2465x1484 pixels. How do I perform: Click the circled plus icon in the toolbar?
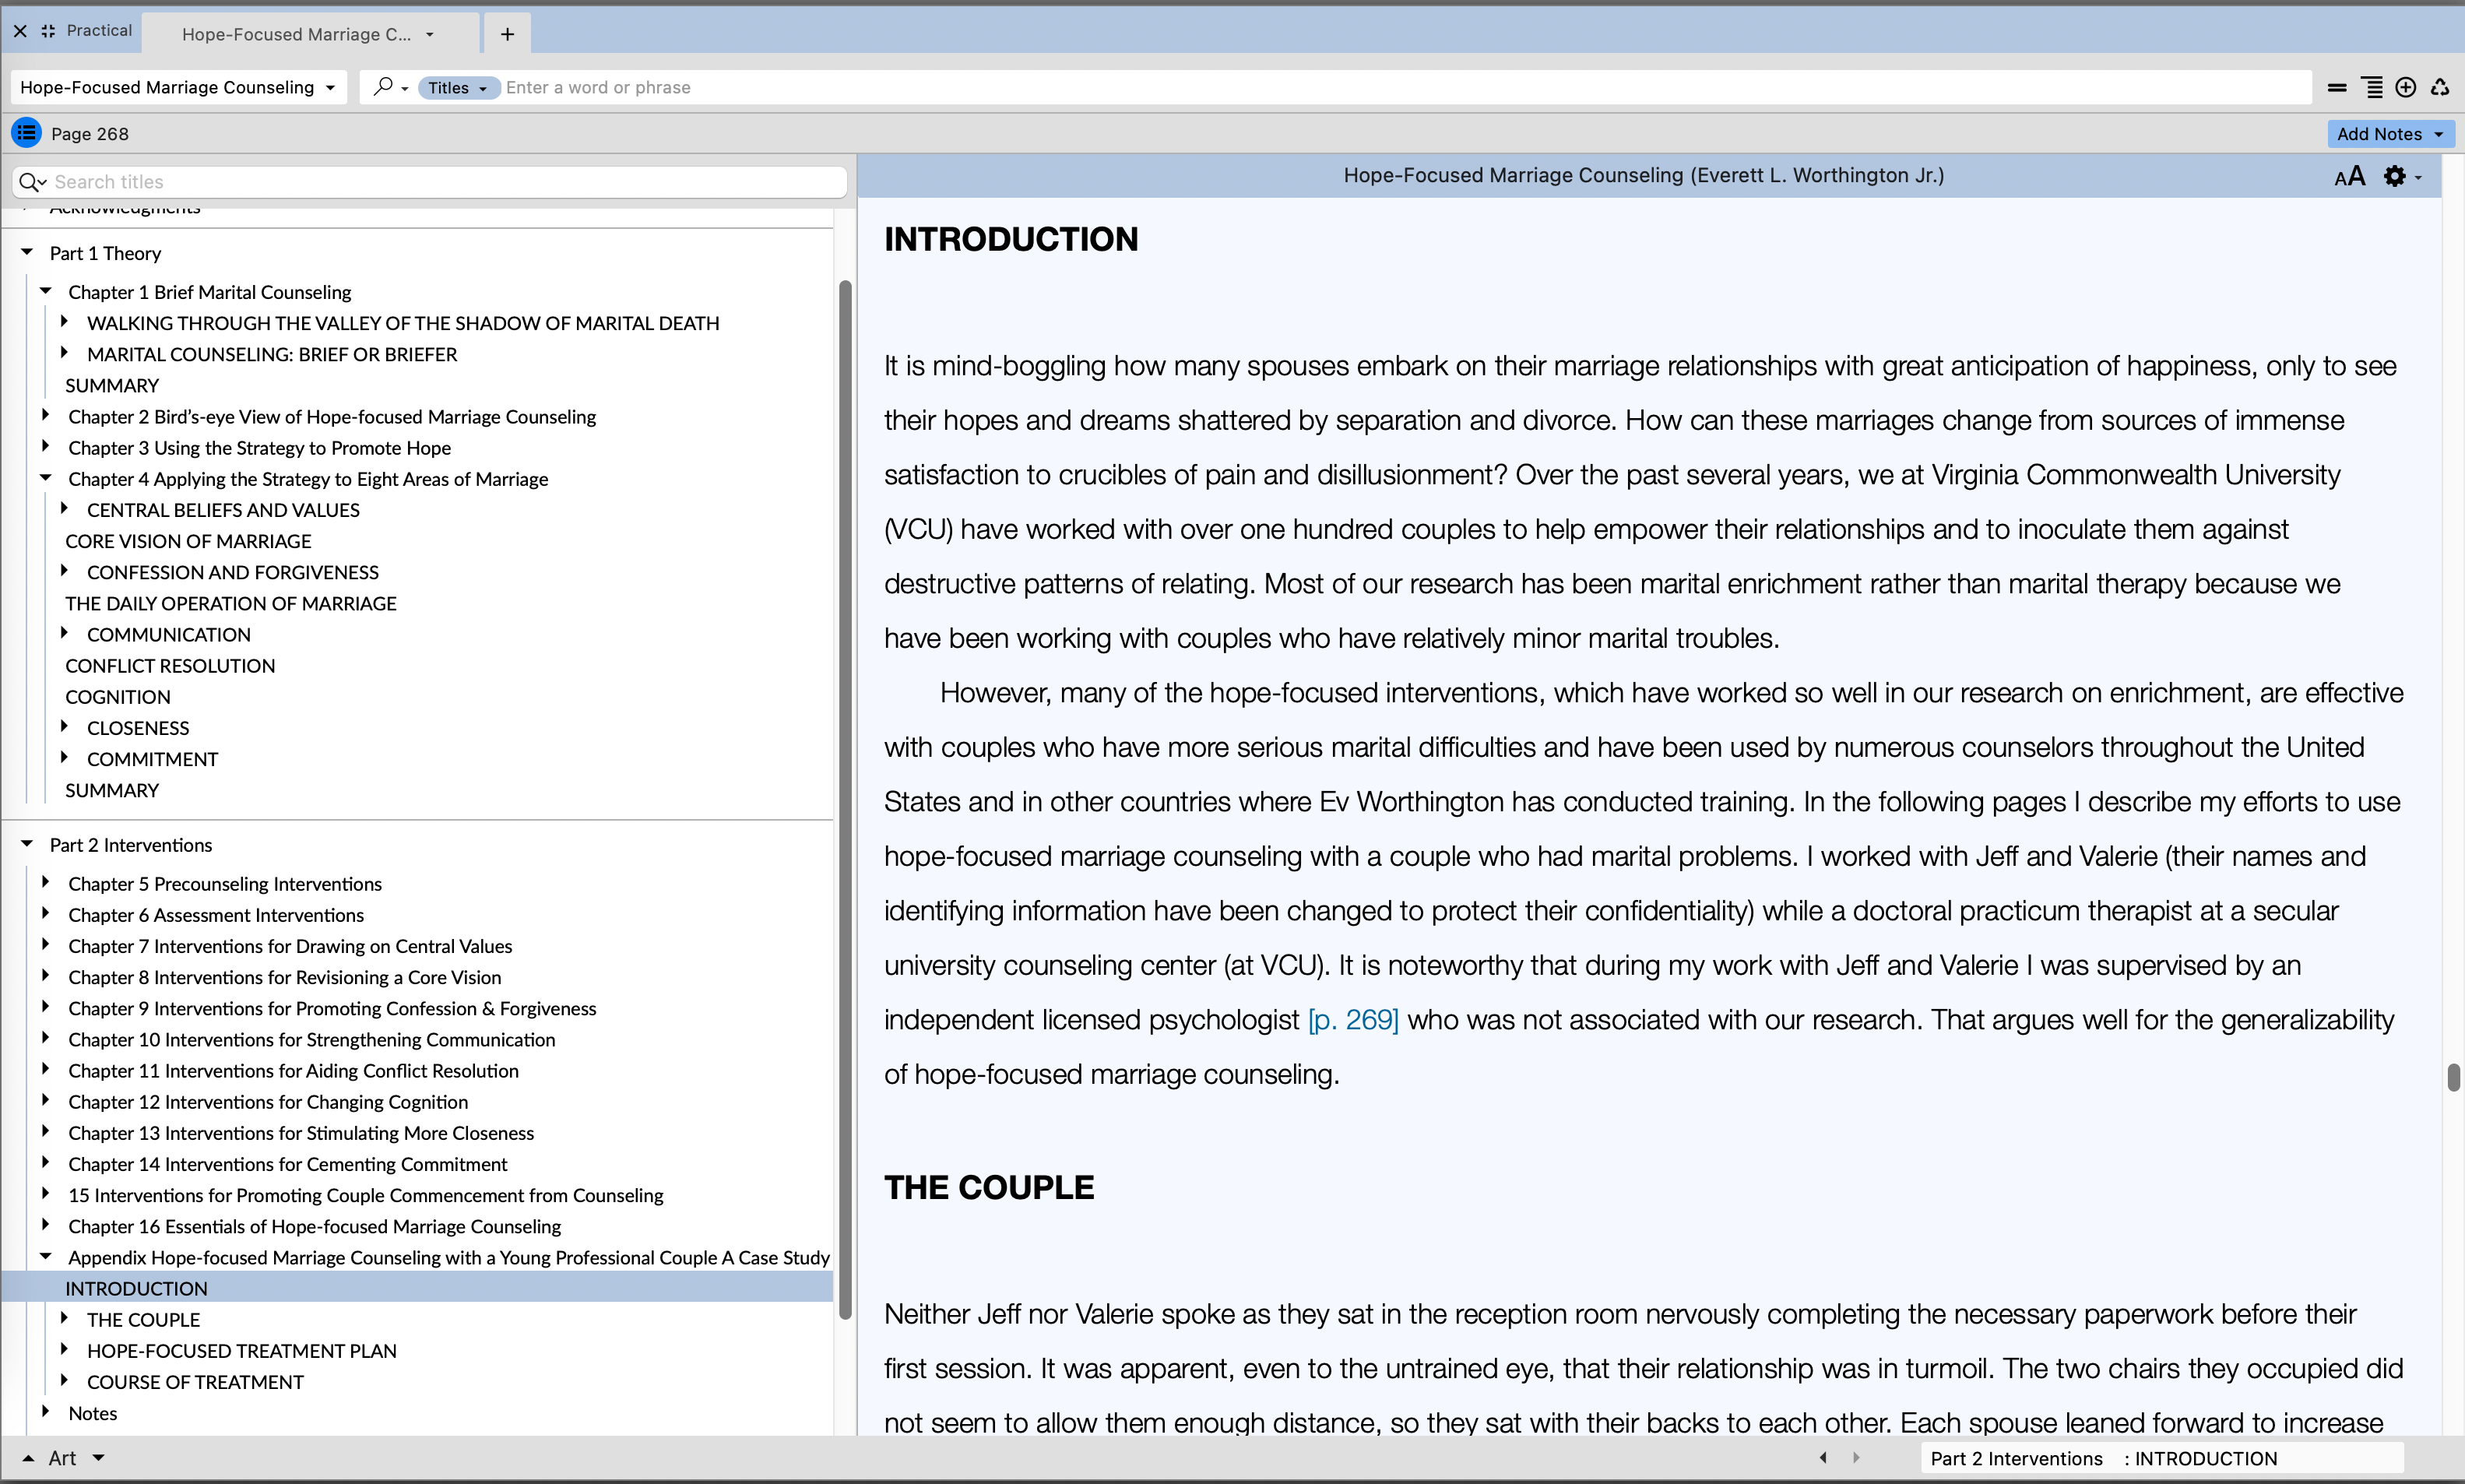tap(2406, 88)
